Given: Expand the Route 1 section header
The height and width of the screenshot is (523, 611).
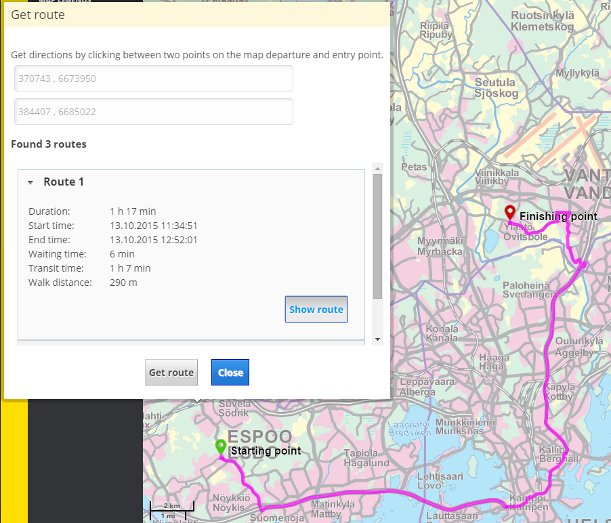Looking at the screenshot, I should [x=64, y=182].
